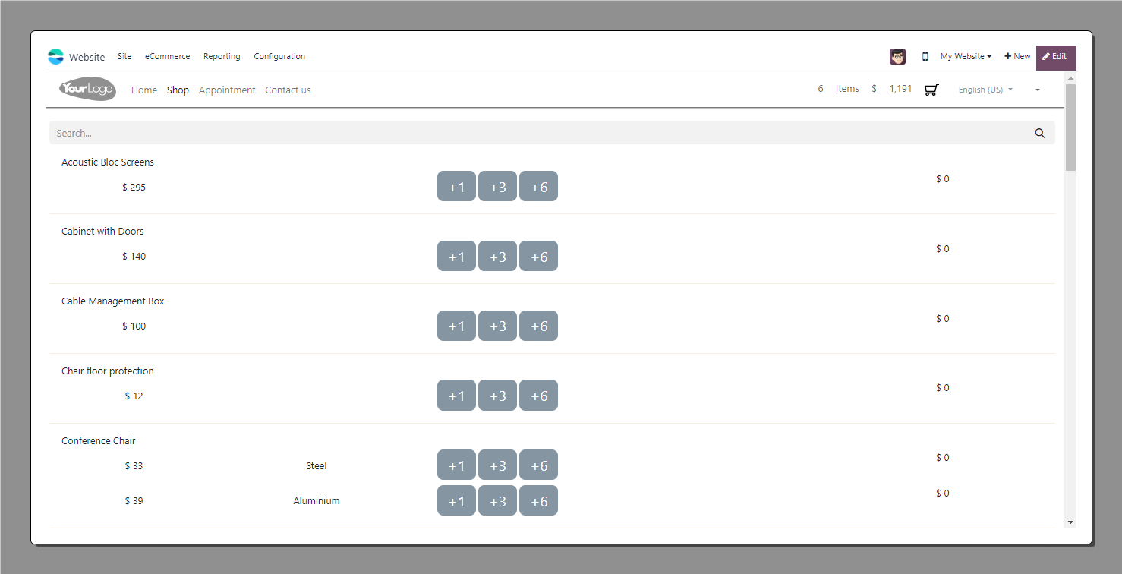The width and height of the screenshot is (1122, 574).
Task: Open the Shop page link
Action: [178, 90]
